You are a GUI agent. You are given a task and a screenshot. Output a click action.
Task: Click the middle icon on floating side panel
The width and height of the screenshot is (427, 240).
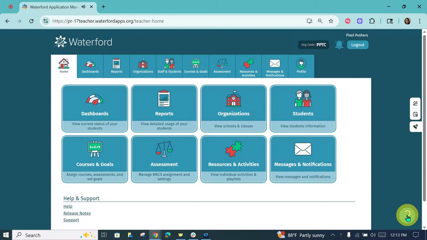(x=415, y=115)
